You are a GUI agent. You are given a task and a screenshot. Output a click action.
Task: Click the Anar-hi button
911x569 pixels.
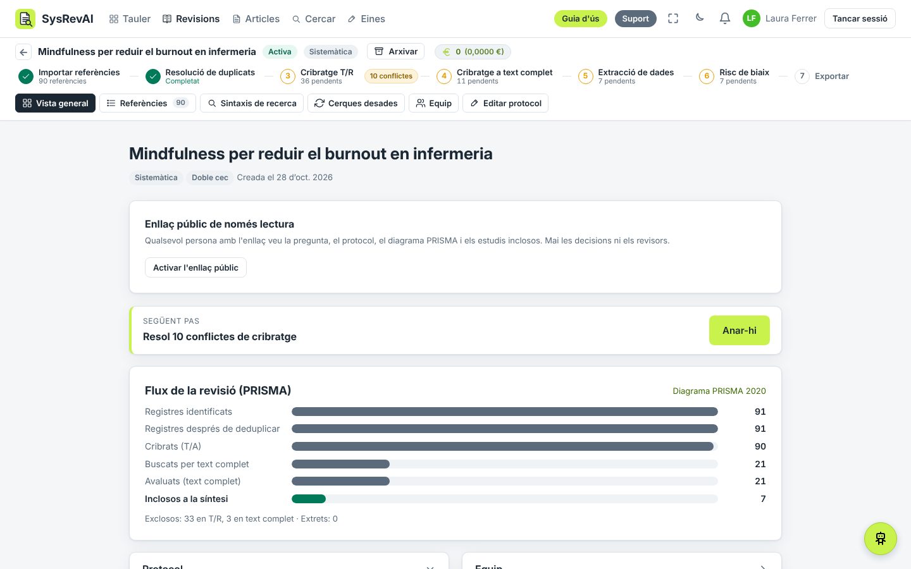tap(740, 330)
